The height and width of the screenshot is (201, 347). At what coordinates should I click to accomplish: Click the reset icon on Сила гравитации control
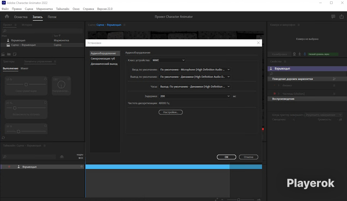(x=45, y=79)
